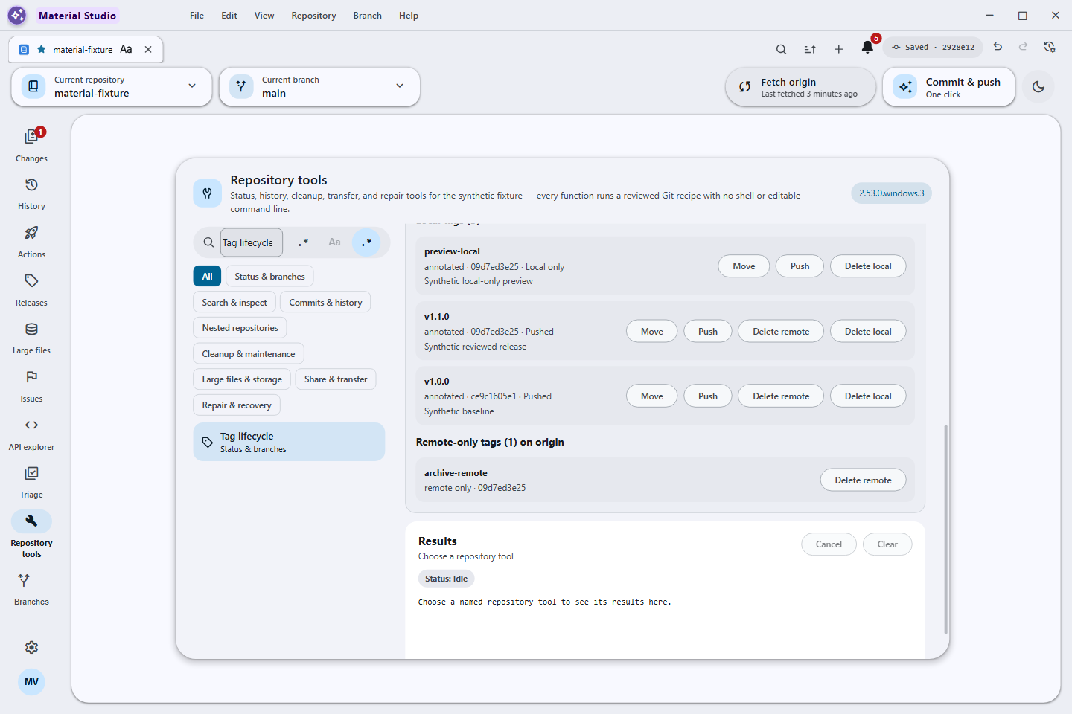
Task: Click the Tag lifecycle search input
Action: 252,242
